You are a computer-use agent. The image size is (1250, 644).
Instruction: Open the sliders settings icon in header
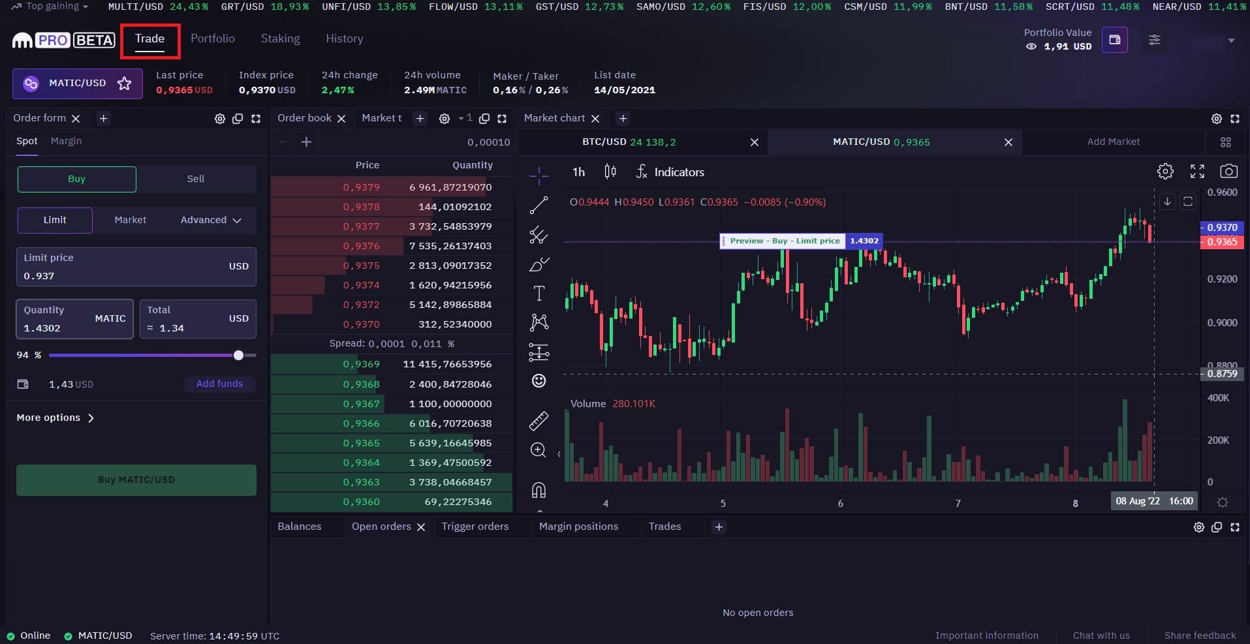pos(1155,40)
